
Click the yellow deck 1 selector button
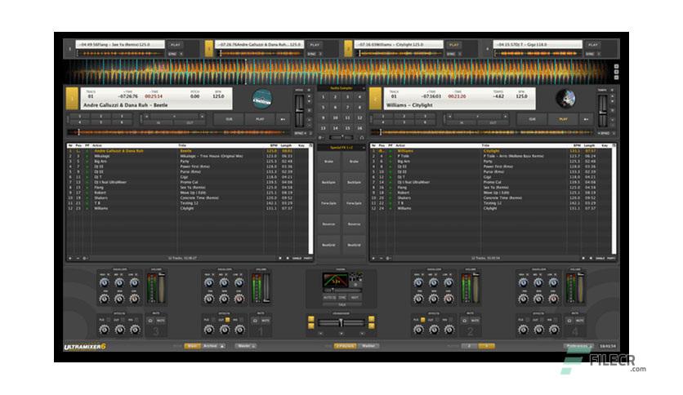pyautogui.click(x=72, y=98)
